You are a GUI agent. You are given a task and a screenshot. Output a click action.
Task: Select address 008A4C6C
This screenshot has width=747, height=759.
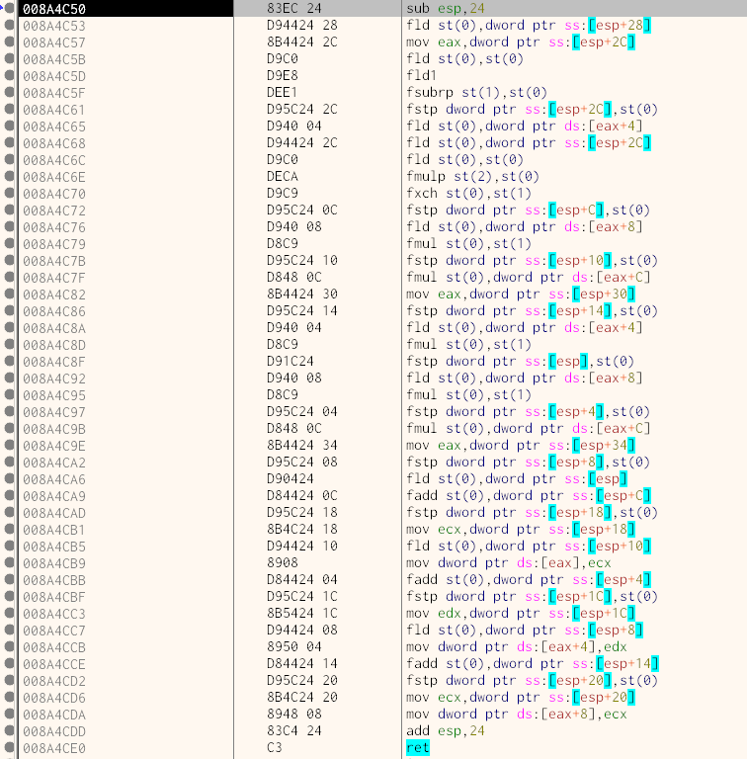click(x=54, y=160)
